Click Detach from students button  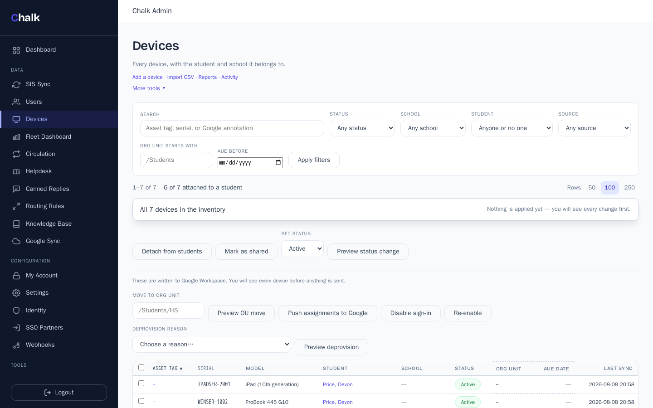pyautogui.click(x=172, y=252)
